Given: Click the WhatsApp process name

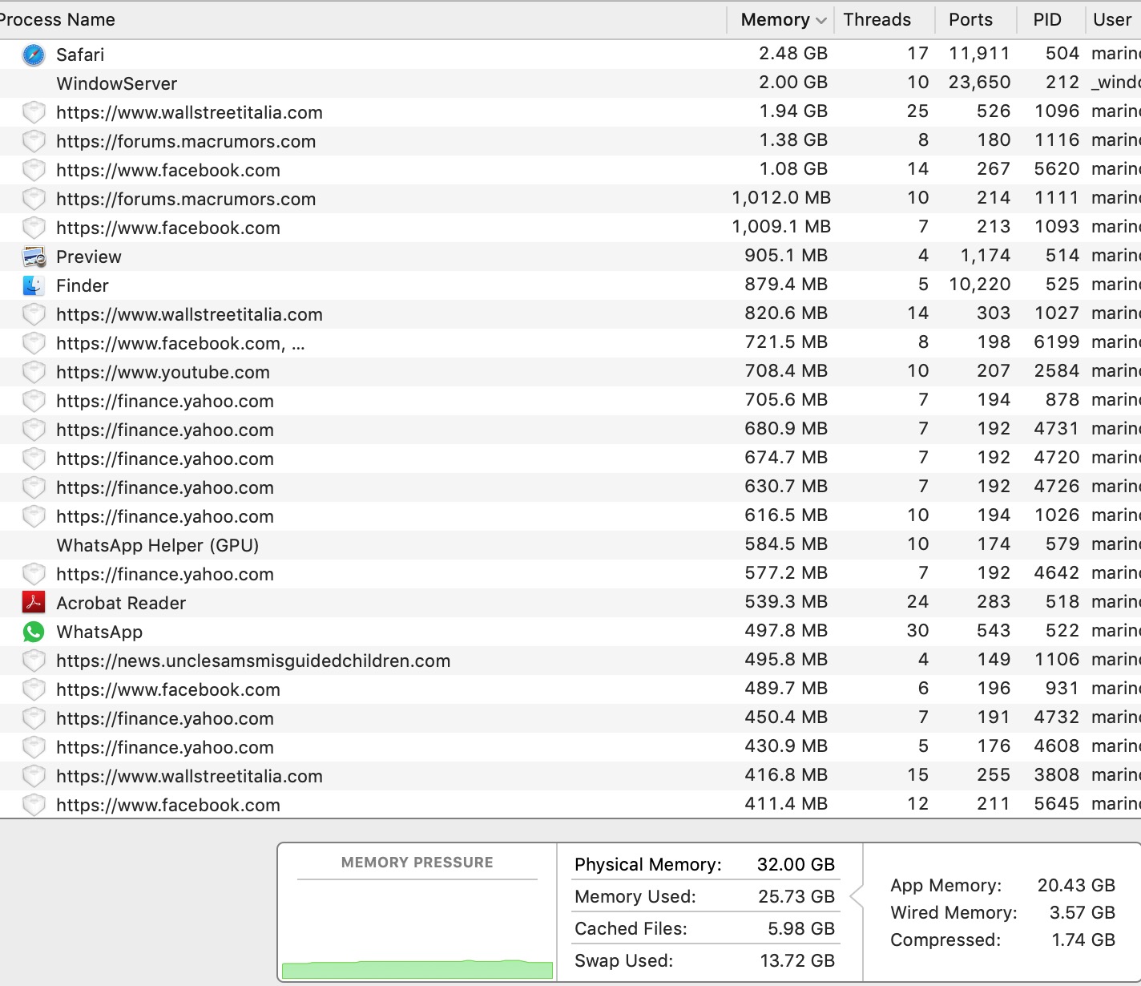Looking at the screenshot, I should (x=99, y=632).
